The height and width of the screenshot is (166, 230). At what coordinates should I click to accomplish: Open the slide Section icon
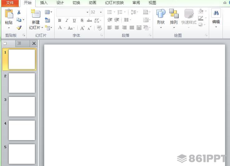click(47, 28)
